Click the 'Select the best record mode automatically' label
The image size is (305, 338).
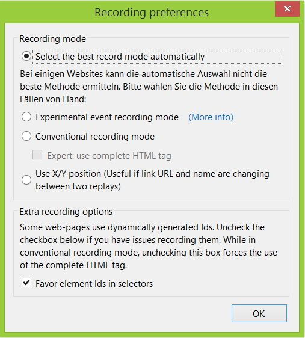[120, 57]
